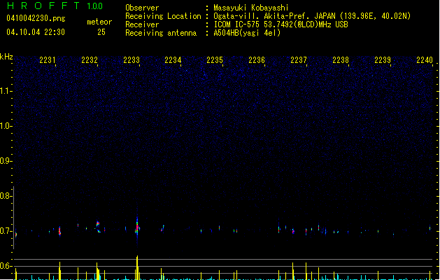Click the meteor echo just after 2231
The image size is (440, 280).
(59, 231)
